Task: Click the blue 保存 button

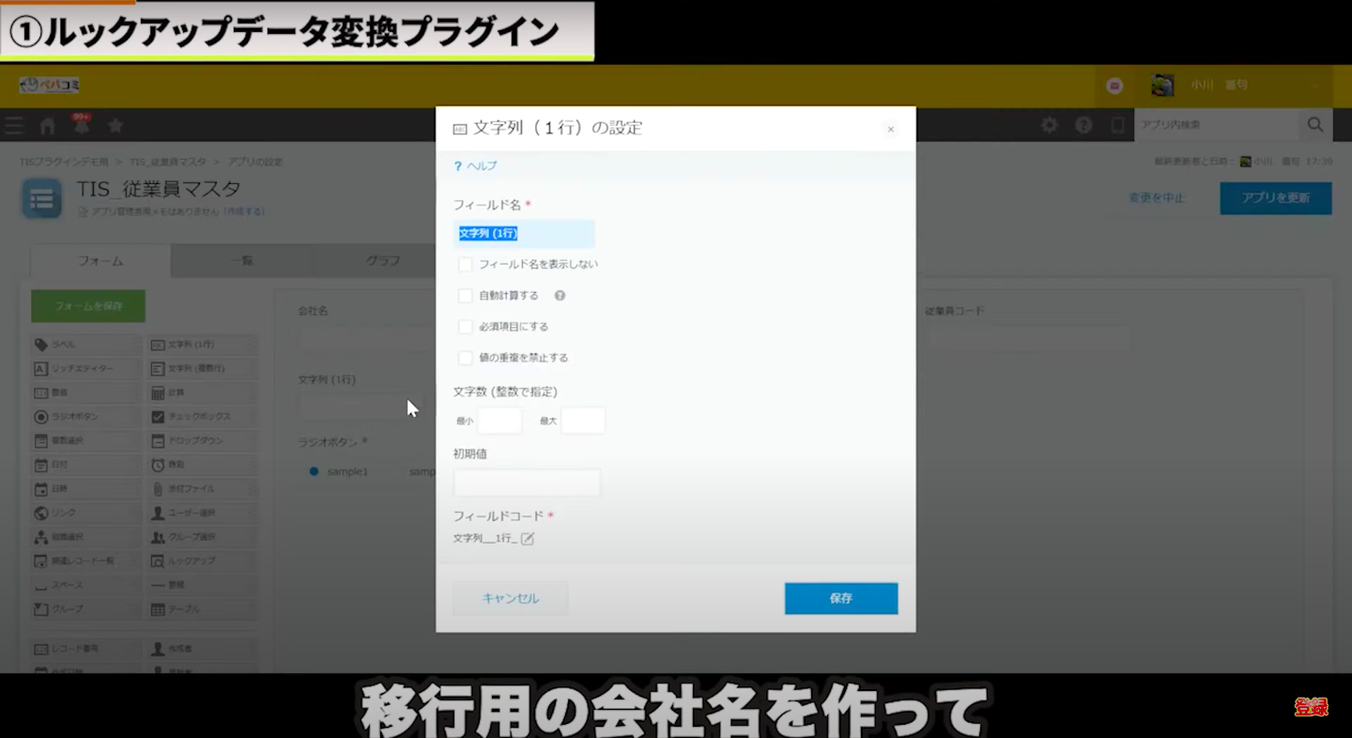Action: click(840, 598)
